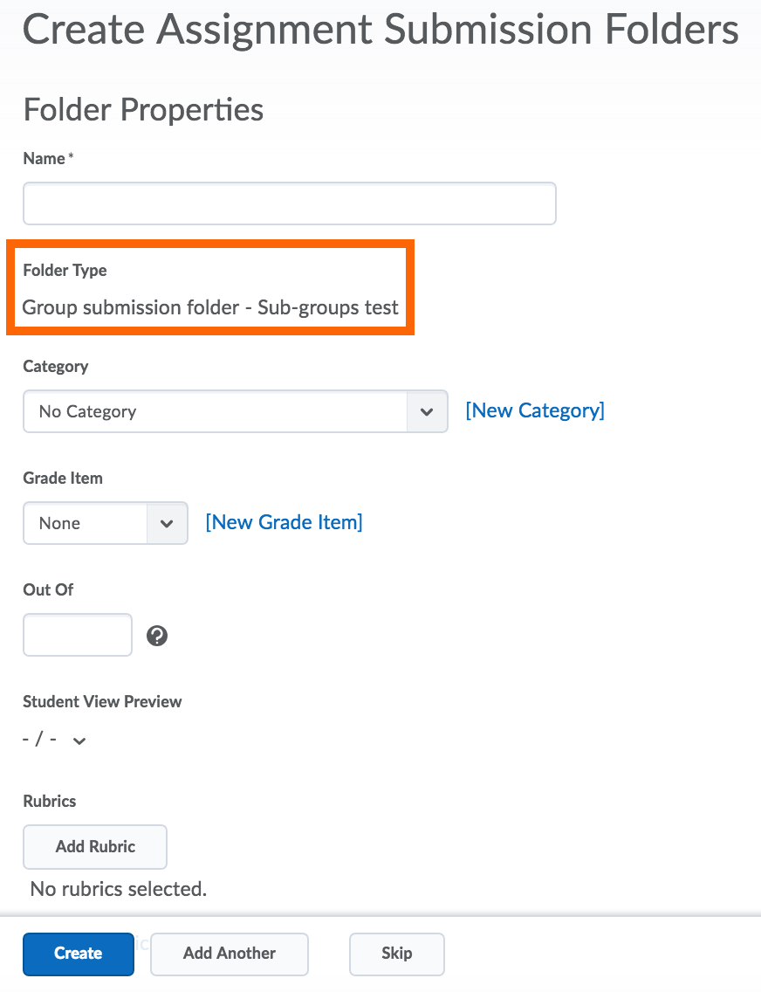Viewport: 761px width, 992px height.
Task: Click the Create Assignment Submission Folders title
Action: pyautogui.click(x=380, y=31)
